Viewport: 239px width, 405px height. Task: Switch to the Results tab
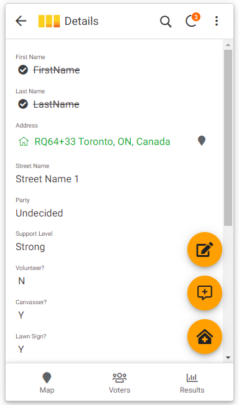[192, 383]
